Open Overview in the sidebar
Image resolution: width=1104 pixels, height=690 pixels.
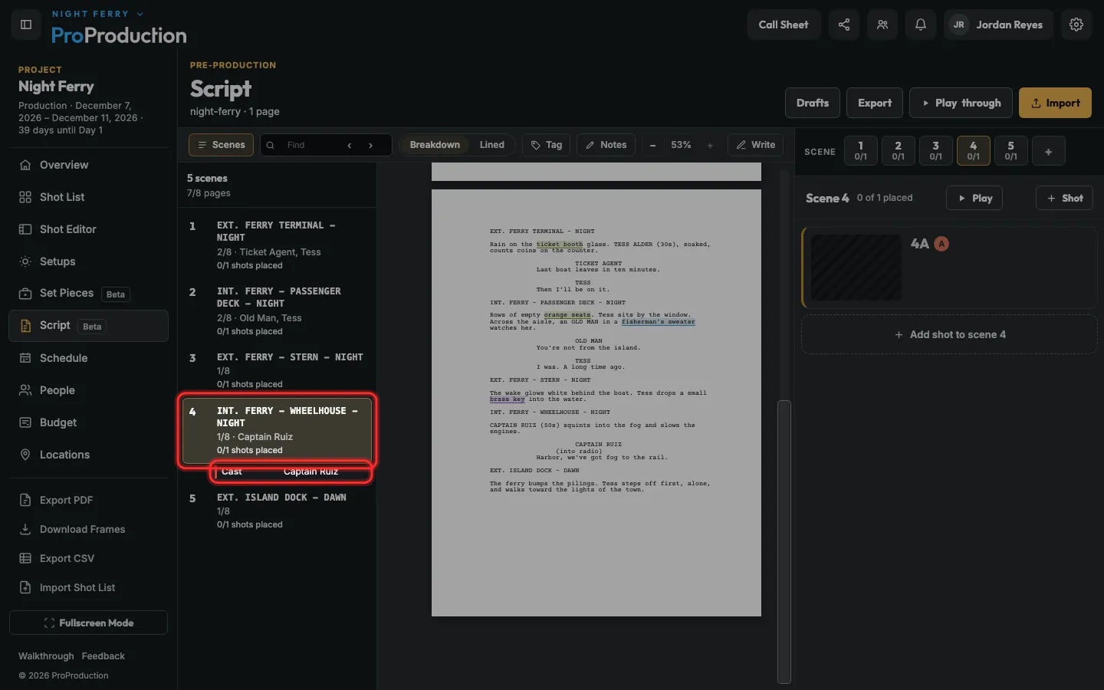tap(88, 165)
